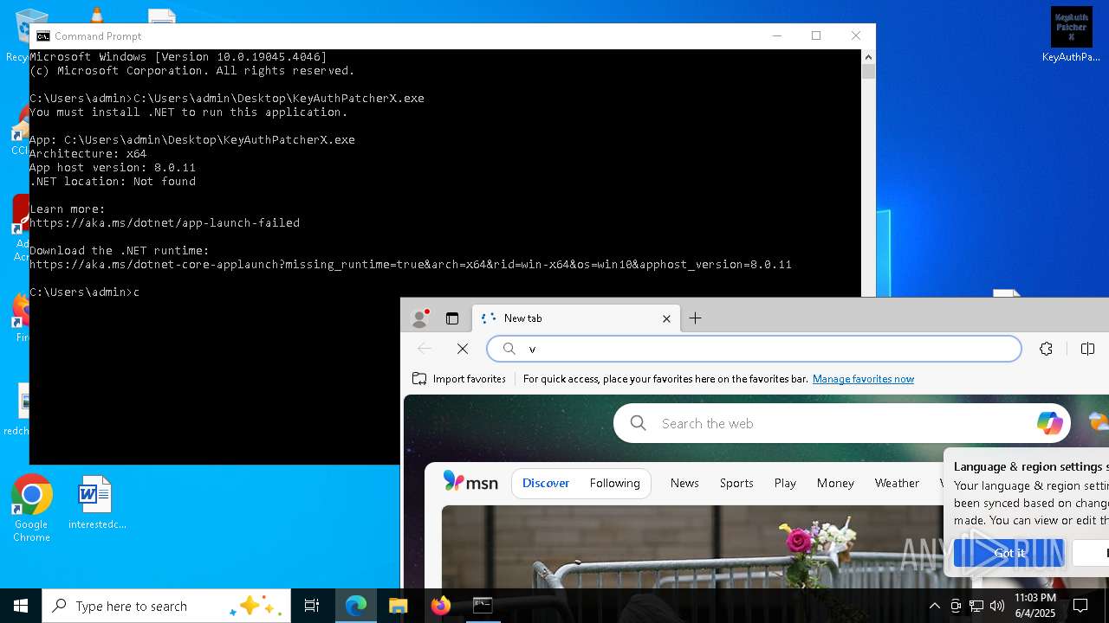Click taskbar Type here to search box

[x=166, y=606]
